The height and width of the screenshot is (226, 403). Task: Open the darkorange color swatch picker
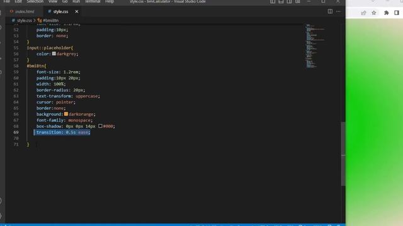pyautogui.click(x=66, y=114)
